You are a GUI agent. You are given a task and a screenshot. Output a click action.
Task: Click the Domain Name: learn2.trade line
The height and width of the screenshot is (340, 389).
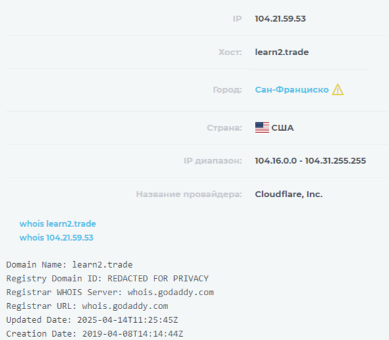[x=70, y=265]
